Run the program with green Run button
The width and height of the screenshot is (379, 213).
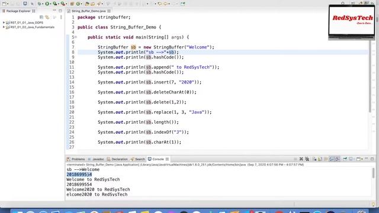(47, 4)
